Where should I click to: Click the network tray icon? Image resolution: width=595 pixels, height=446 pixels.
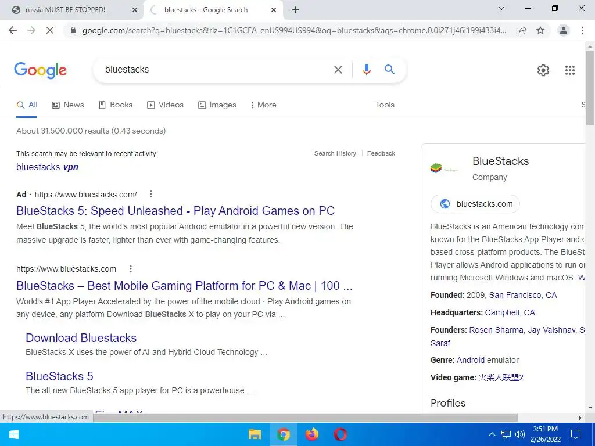(x=506, y=434)
